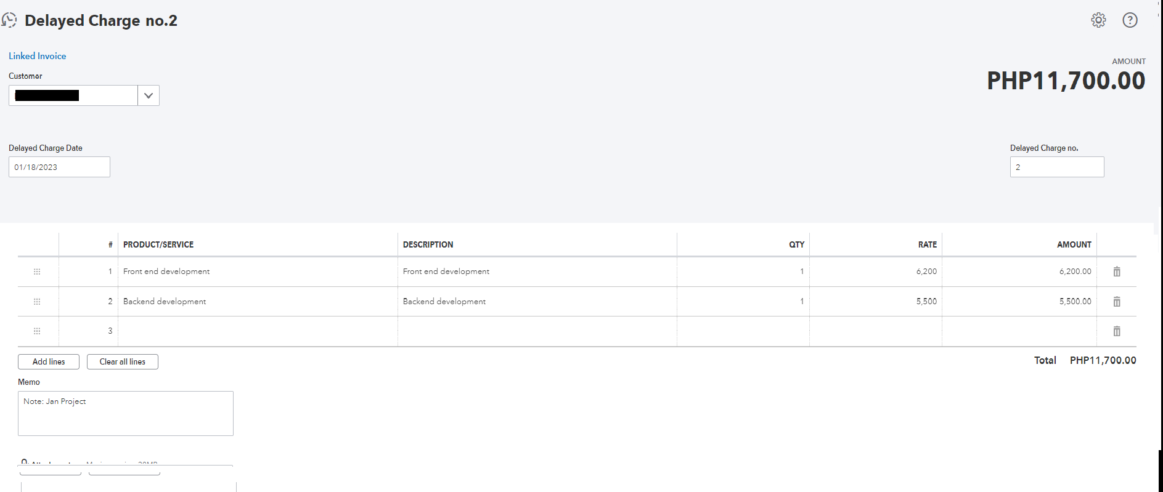Click the Clear all lines button
Image resolution: width=1163 pixels, height=492 pixels.
(x=122, y=362)
